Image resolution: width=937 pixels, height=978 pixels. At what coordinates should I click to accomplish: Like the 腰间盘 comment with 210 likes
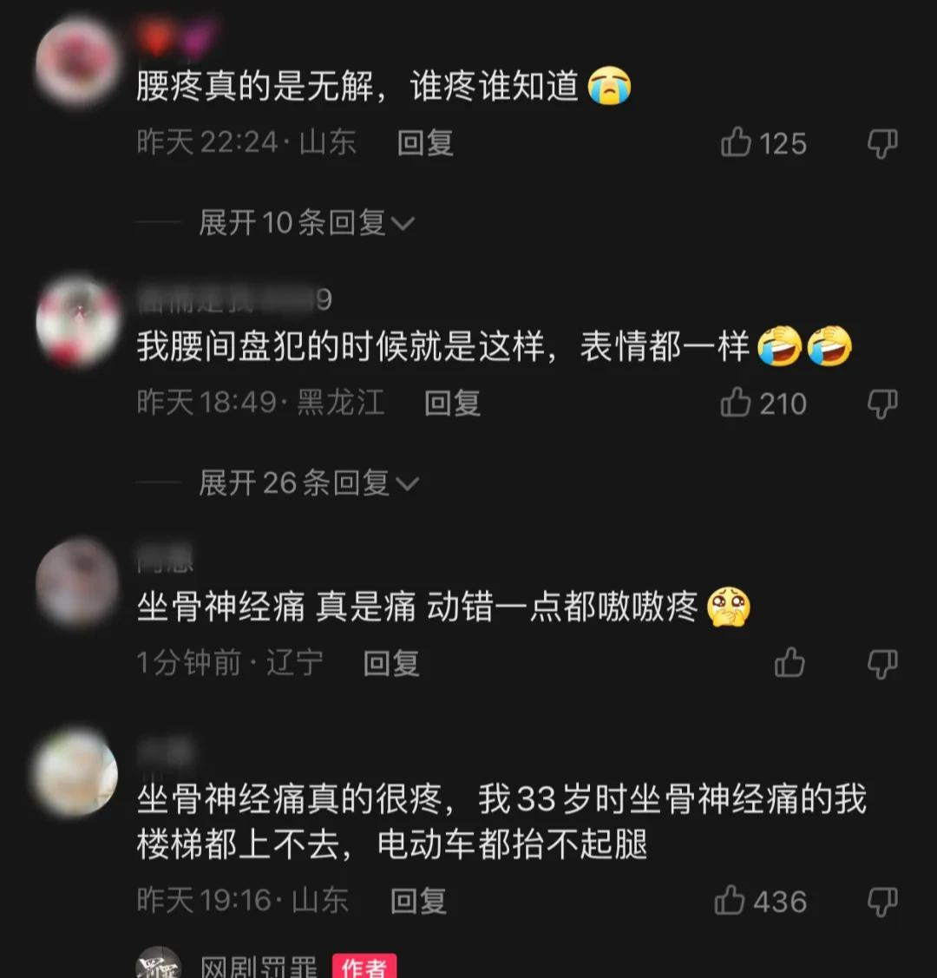(x=736, y=403)
